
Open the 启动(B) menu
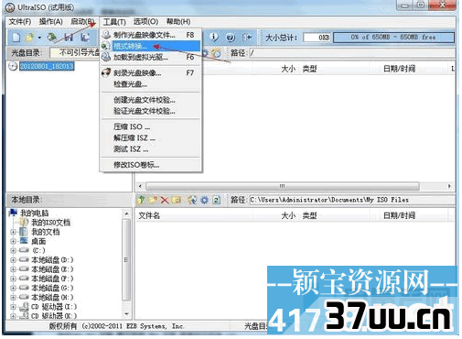coord(82,21)
